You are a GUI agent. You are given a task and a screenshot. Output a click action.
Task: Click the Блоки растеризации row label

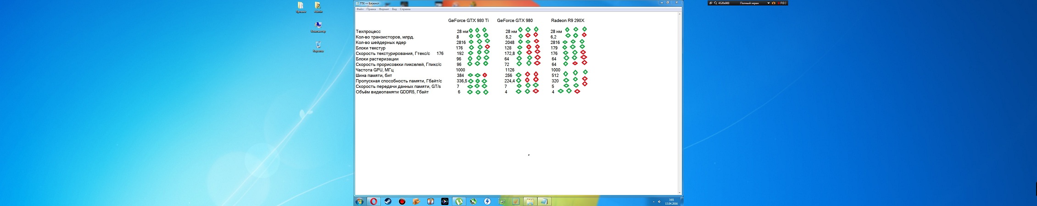pyautogui.click(x=377, y=59)
